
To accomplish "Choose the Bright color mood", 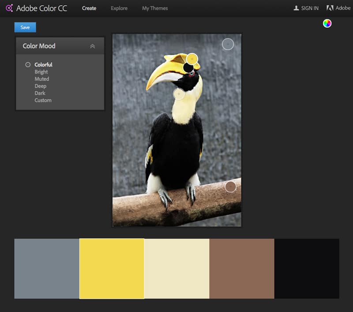I will pyautogui.click(x=41, y=72).
